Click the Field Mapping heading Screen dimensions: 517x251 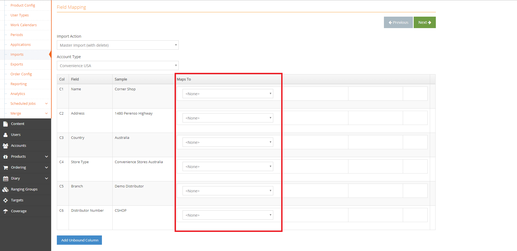tap(71, 7)
